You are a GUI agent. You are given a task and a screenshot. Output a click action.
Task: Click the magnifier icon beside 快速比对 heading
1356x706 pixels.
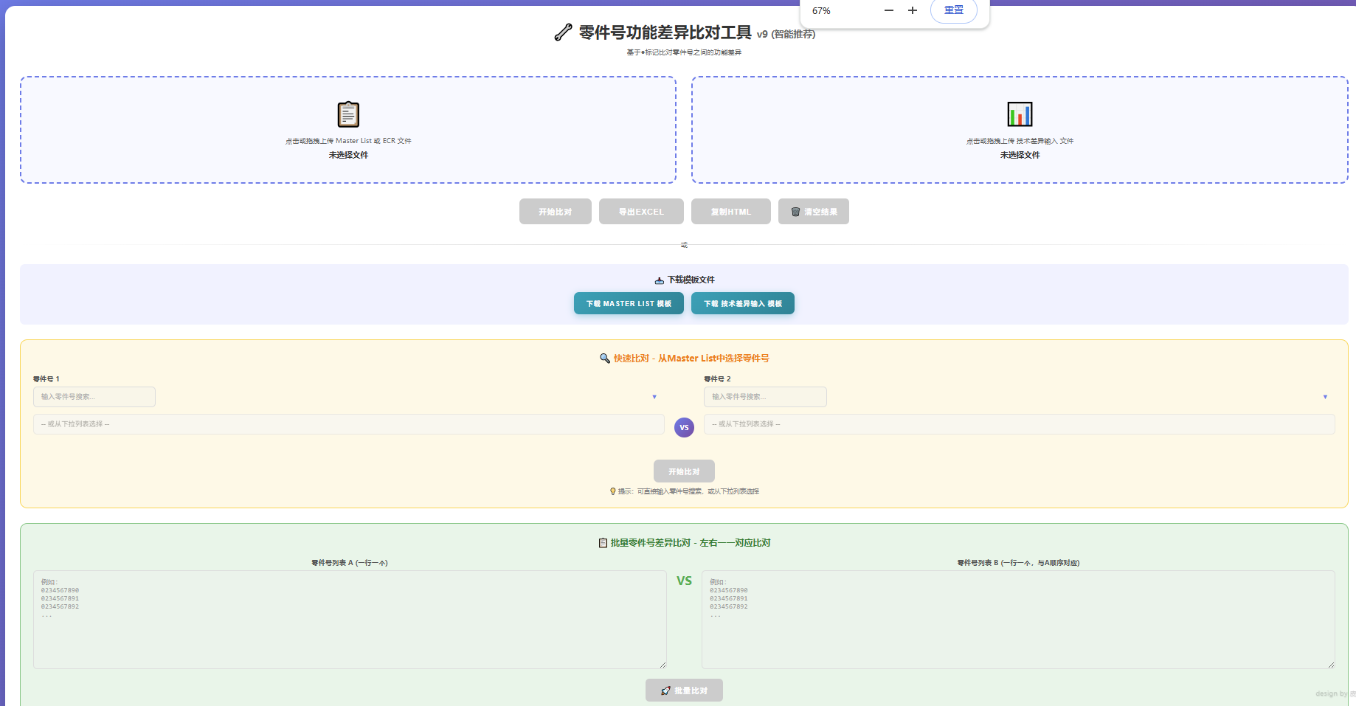click(x=605, y=359)
